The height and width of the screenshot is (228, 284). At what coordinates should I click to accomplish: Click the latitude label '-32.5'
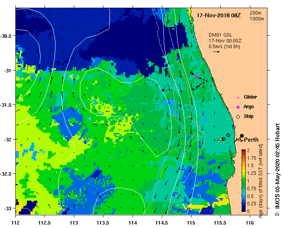(x=6, y=174)
